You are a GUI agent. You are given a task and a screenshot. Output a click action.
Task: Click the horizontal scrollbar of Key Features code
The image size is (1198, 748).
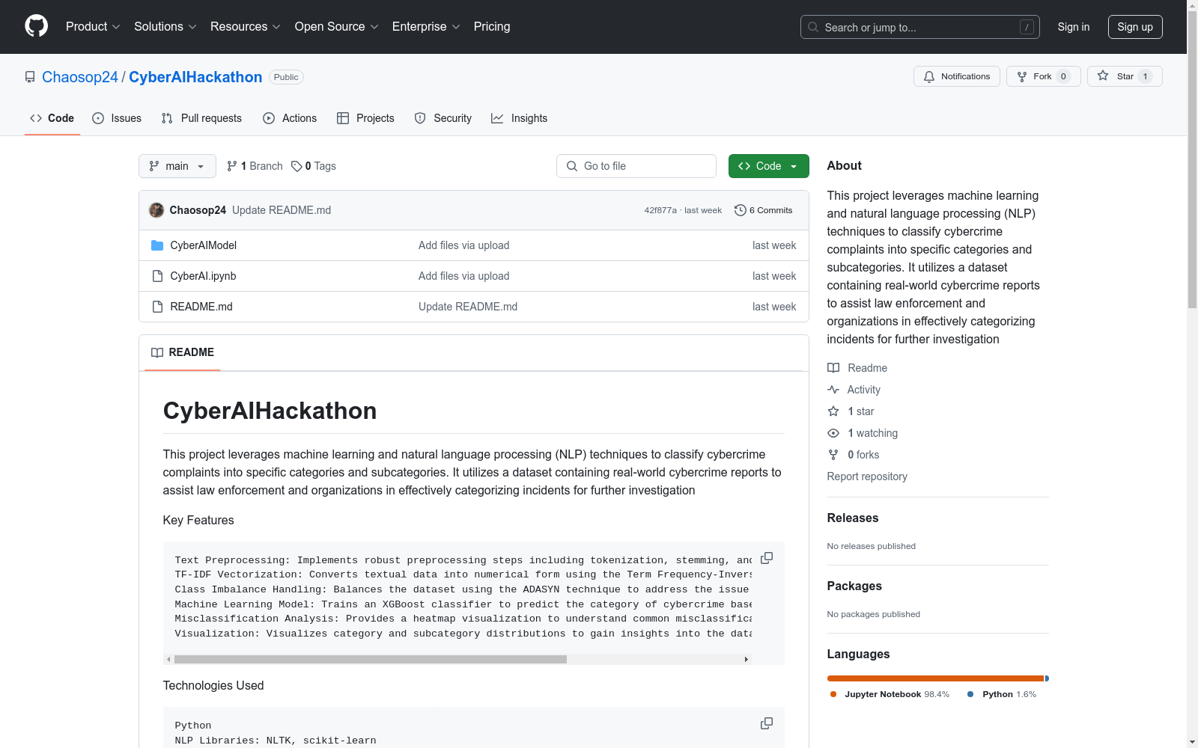(x=371, y=660)
